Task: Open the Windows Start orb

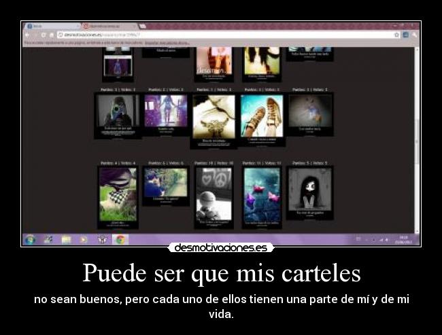Action: click(30, 240)
